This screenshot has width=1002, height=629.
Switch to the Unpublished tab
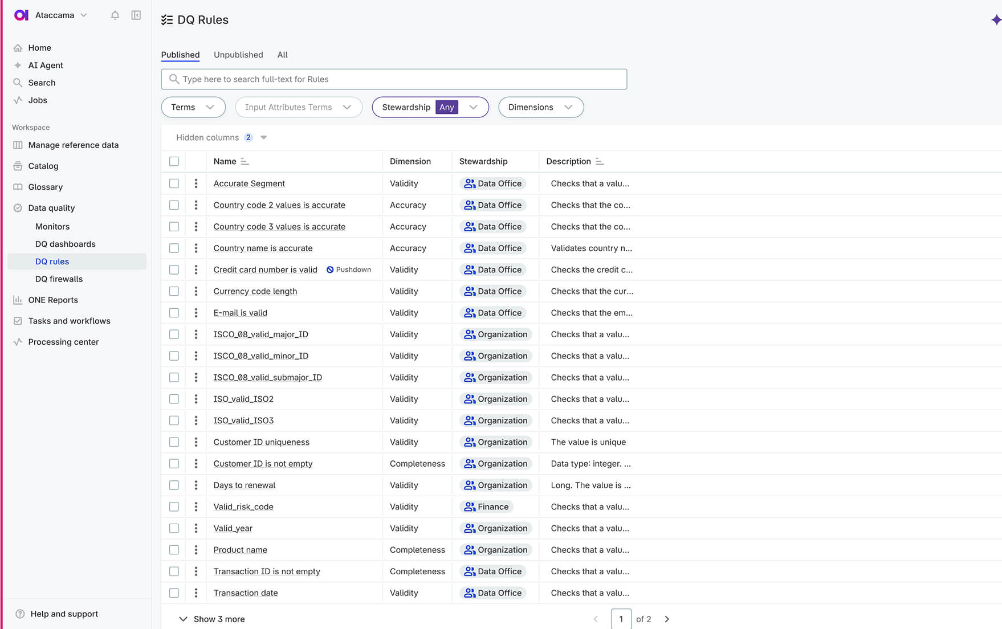point(238,55)
